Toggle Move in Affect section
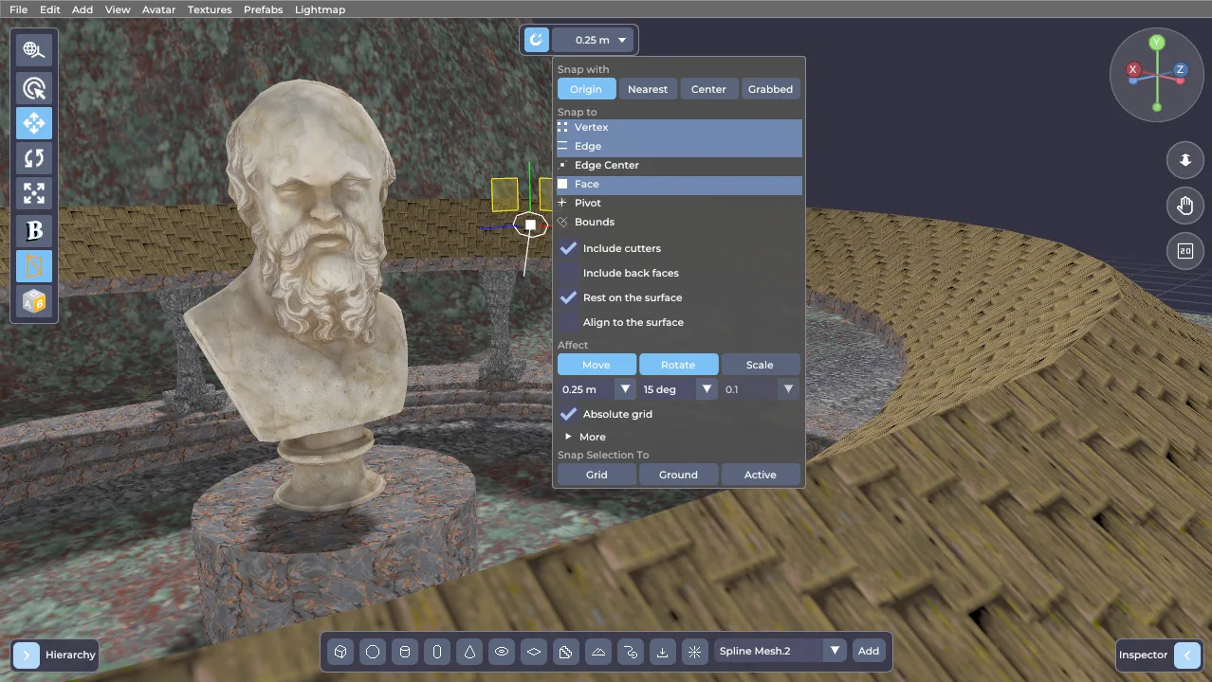Viewport: 1212px width, 682px height. (597, 365)
